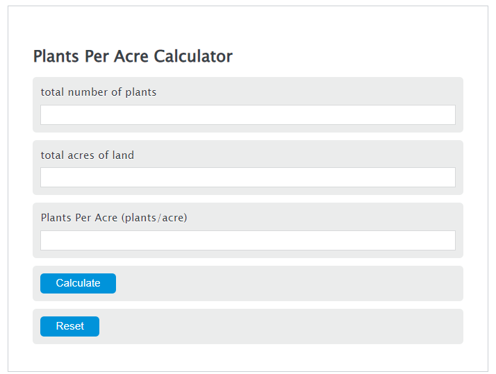The height and width of the screenshot is (374, 496).
Task: Click right end of total acres input
Action: tap(445, 178)
